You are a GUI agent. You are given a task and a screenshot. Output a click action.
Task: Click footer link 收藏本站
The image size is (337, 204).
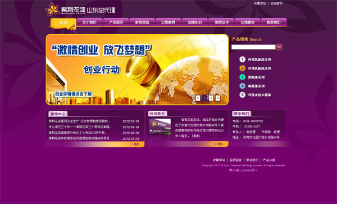click(219, 160)
